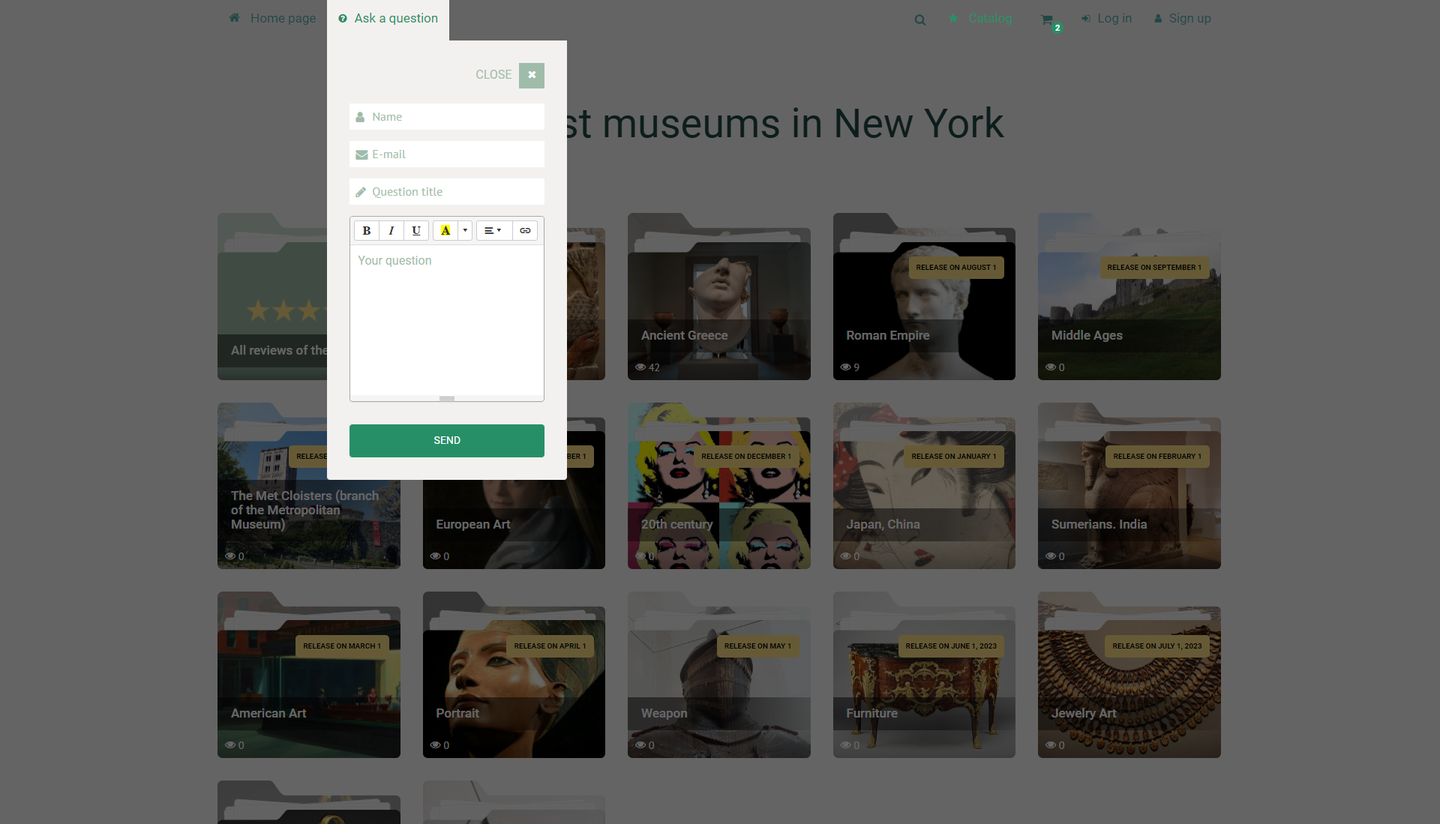Toggle italic formatting in the editor
Screen dimensions: 1440x824
point(391,231)
